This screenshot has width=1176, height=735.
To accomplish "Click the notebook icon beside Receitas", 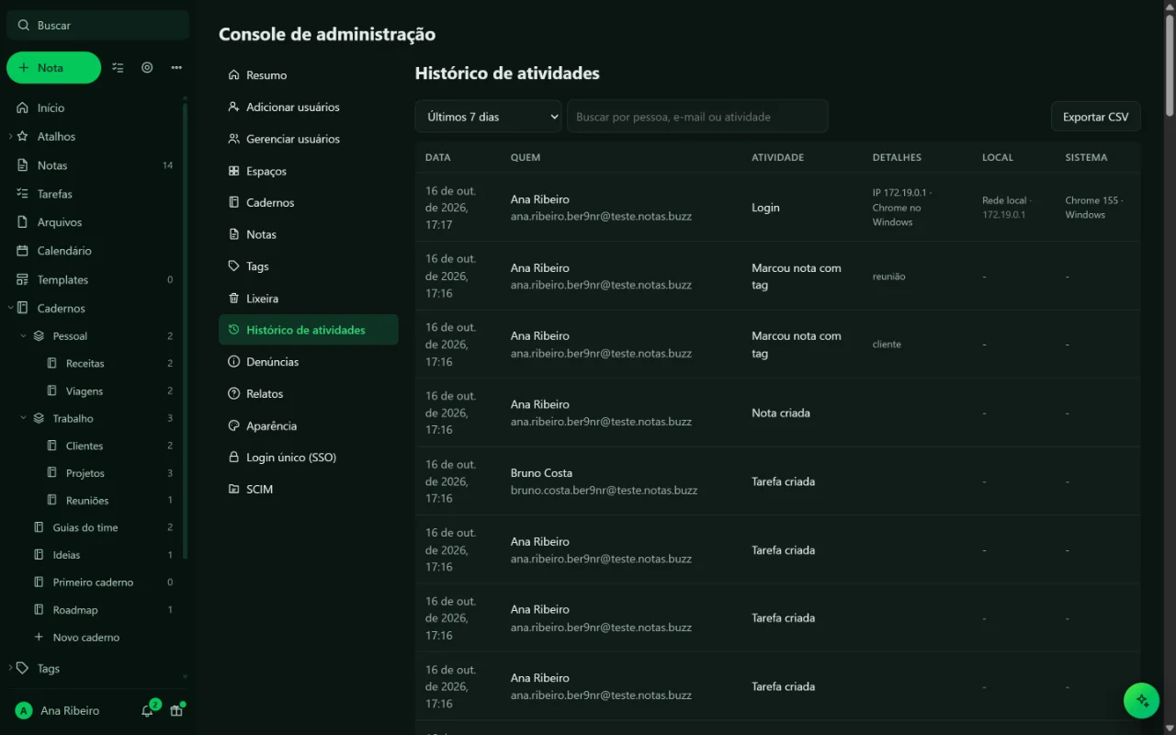I will pos(51,364).
